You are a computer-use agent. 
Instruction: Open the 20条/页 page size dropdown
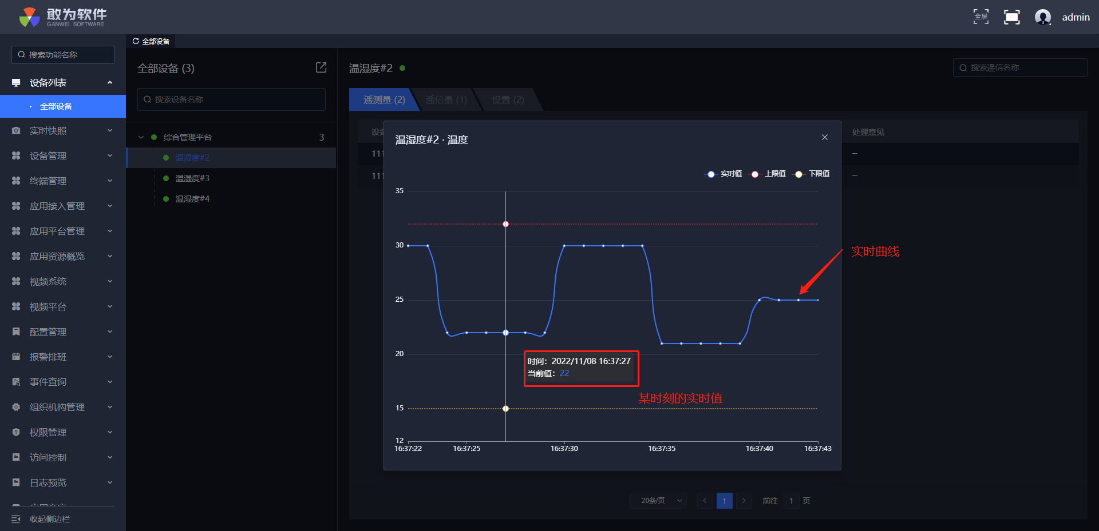pos(658,501)
